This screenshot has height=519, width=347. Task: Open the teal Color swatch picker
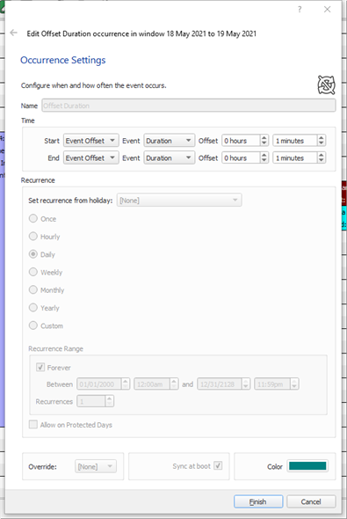[x=307, y=466]
